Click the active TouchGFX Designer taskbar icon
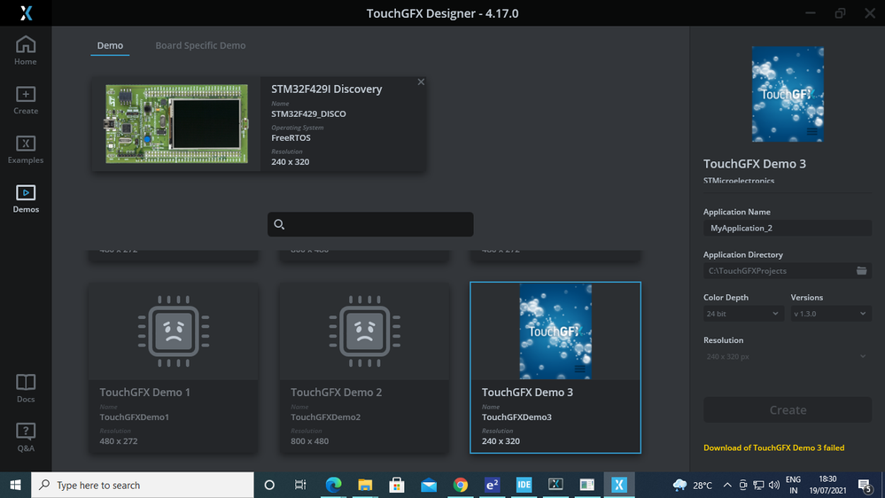The height and width of the screenshot is (498, 885). (619, 485)
